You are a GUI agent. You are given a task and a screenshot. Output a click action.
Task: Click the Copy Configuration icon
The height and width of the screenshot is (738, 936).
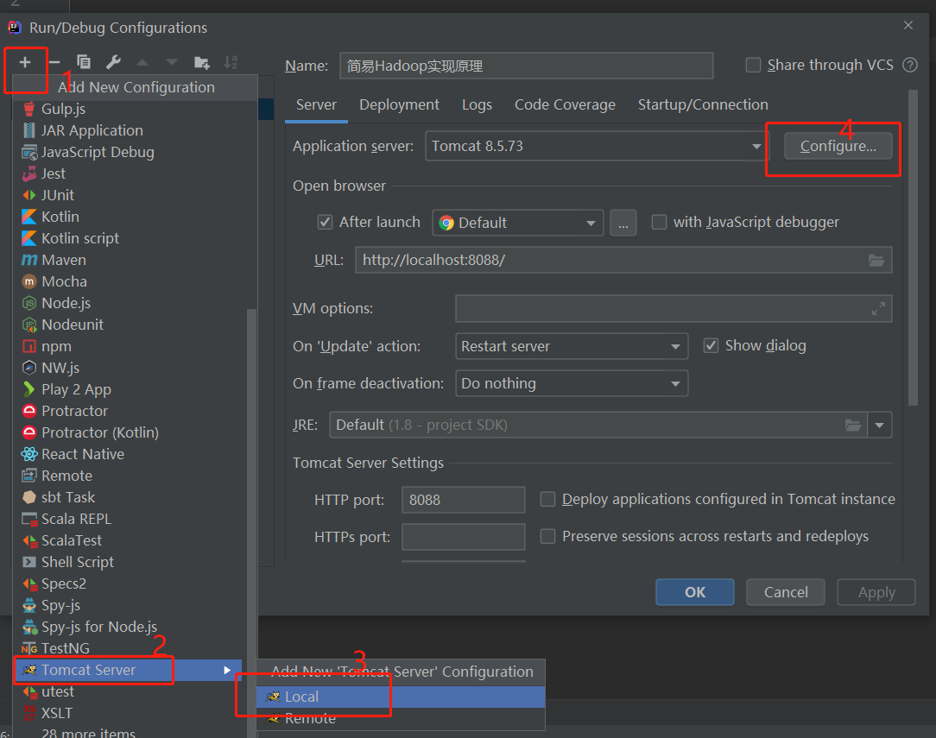(84, 62)
